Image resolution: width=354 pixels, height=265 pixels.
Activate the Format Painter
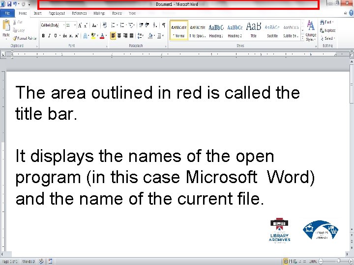coord(25,38)
